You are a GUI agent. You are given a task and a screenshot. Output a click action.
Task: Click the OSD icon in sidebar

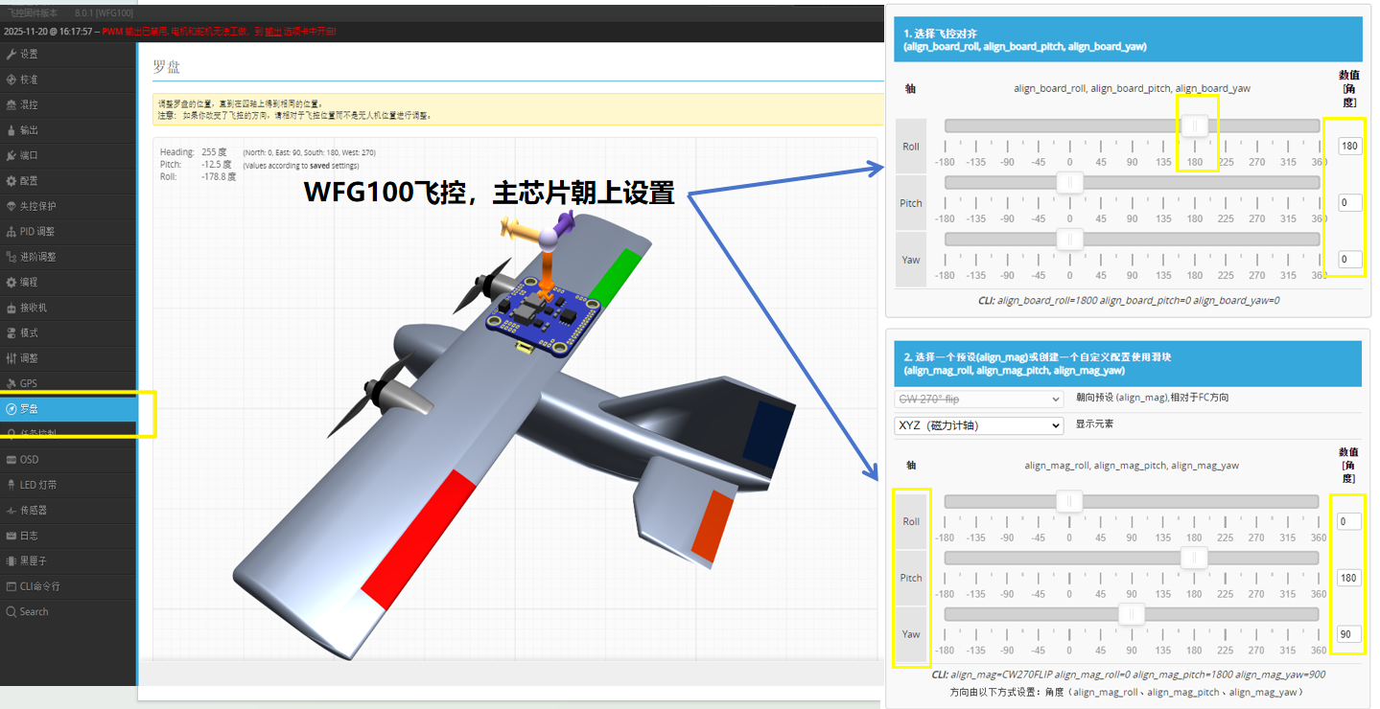[12, 460]
